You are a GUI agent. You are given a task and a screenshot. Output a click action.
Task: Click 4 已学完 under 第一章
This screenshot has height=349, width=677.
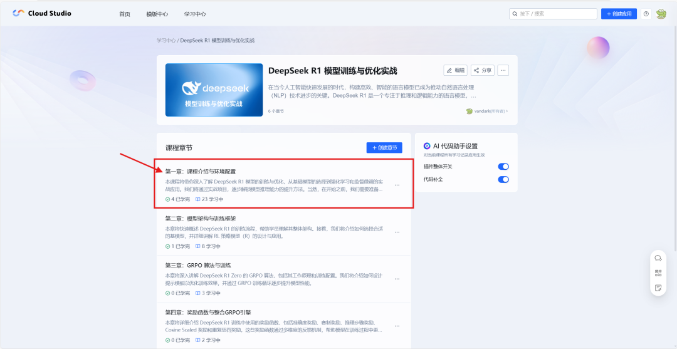point(177,199)
